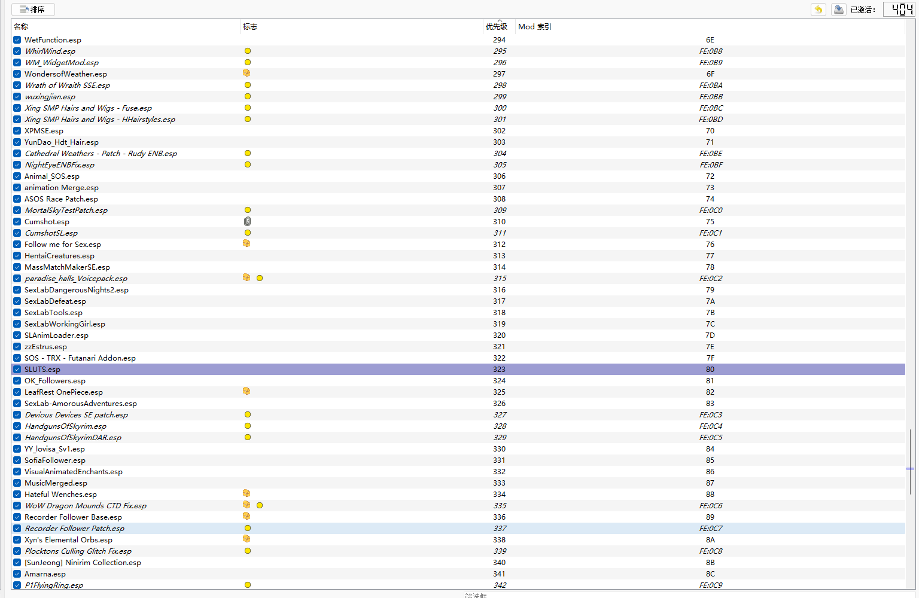Click yellow flag on Xing SMP Fuse.esp row

248,108
